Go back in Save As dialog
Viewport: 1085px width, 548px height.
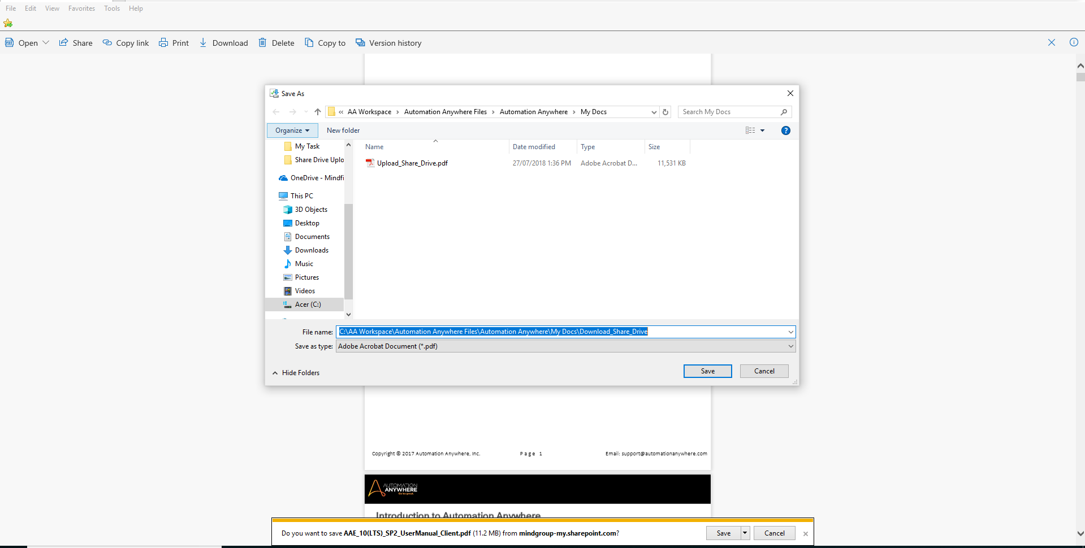[x=276, y=112]
